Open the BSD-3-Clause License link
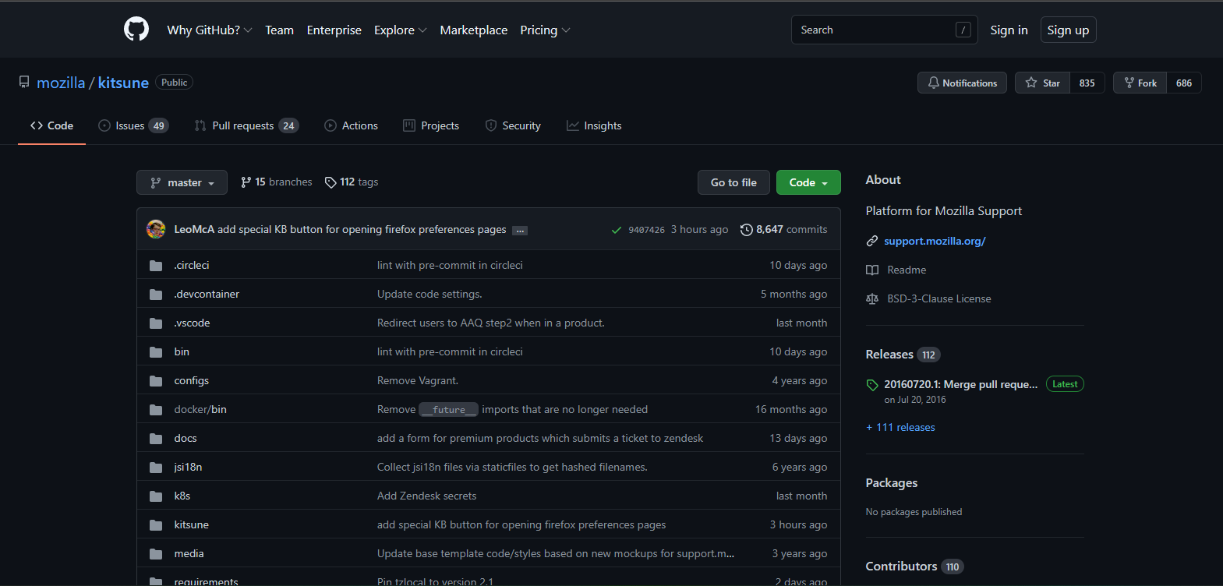Image resolution: width=1223 pixels, height=586 pixels. pyautogui.click(x=939, y=298)
